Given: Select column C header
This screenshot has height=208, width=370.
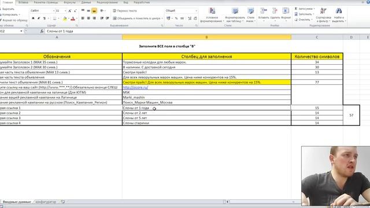Looking at the screenshot, I should [x=317, y=37].
